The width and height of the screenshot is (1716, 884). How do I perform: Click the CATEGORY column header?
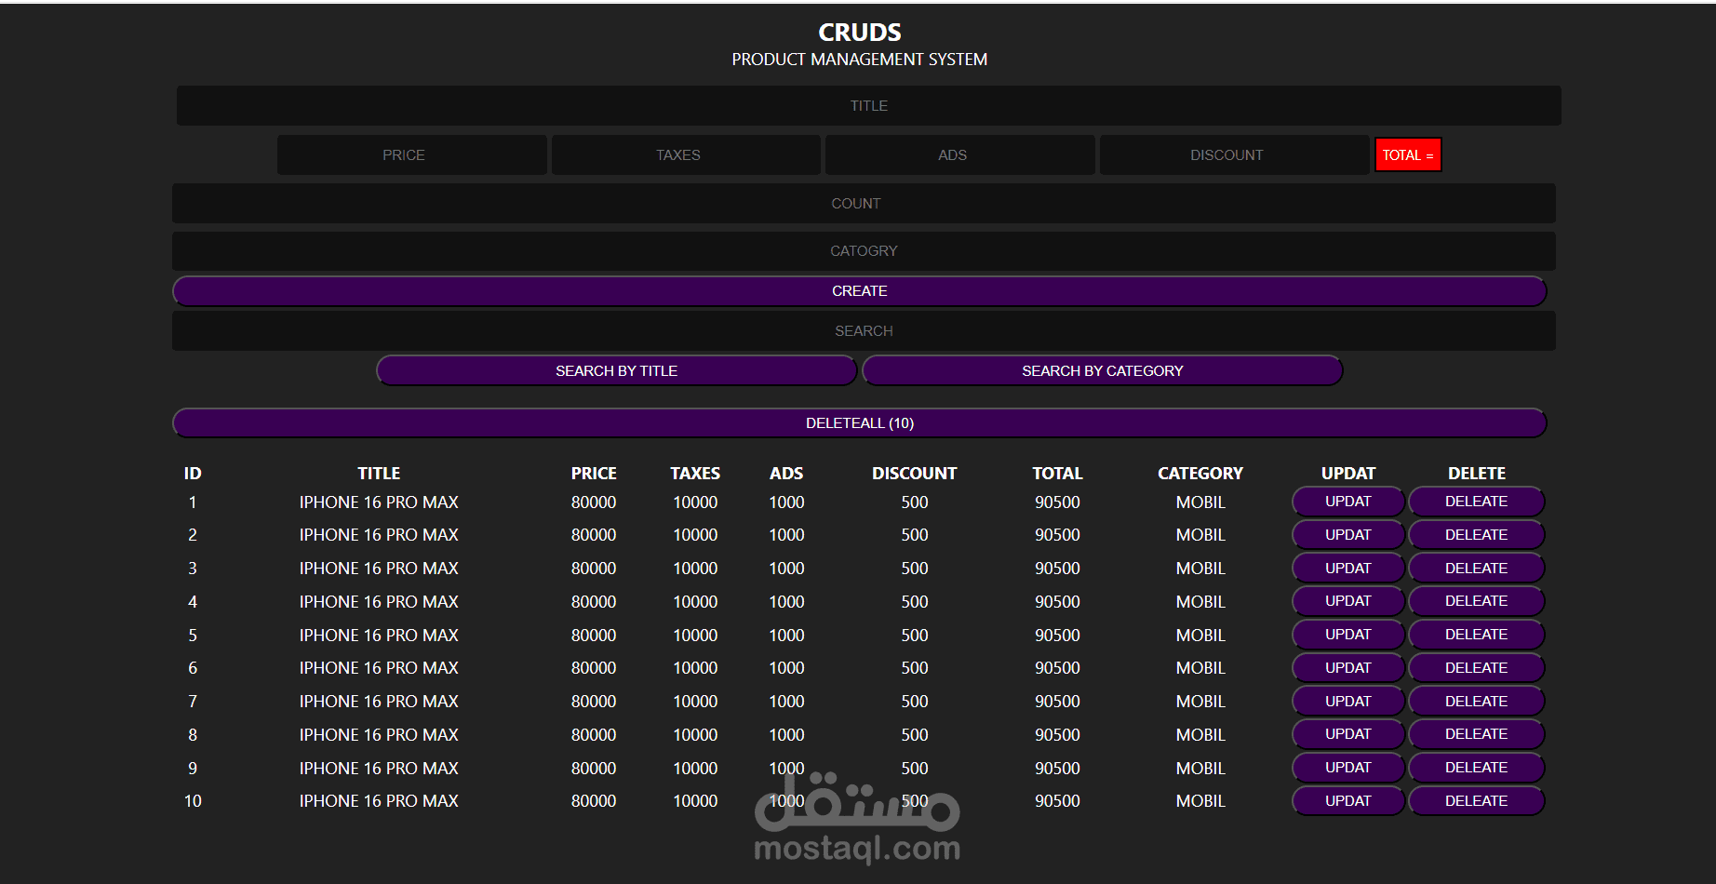(1200, 474)
